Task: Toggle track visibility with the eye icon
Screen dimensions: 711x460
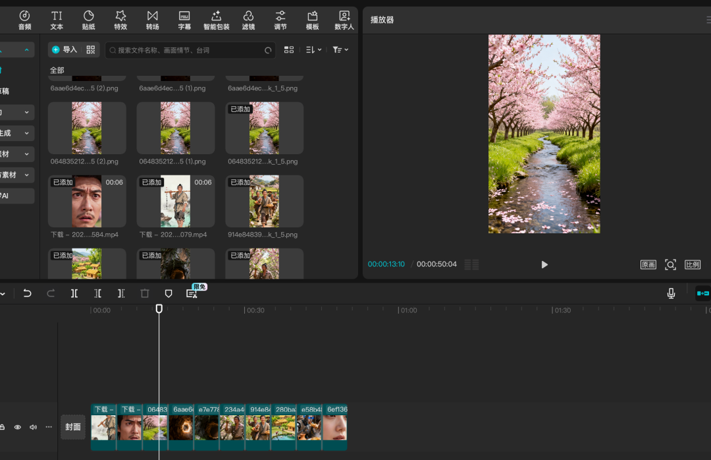Action: [x=18, y=427]
